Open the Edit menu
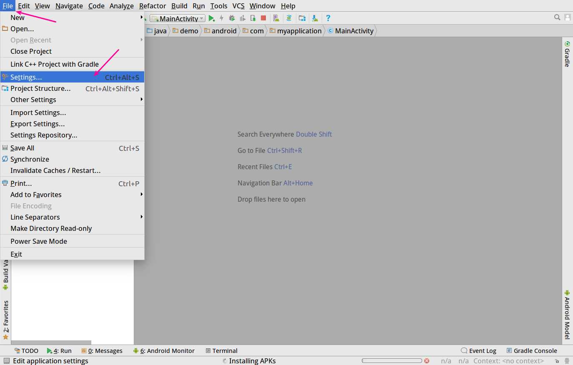 click(24, 6)
